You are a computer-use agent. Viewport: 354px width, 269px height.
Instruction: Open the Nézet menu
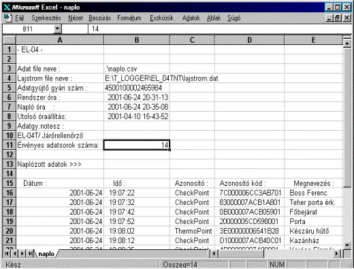tap(76, 18)
